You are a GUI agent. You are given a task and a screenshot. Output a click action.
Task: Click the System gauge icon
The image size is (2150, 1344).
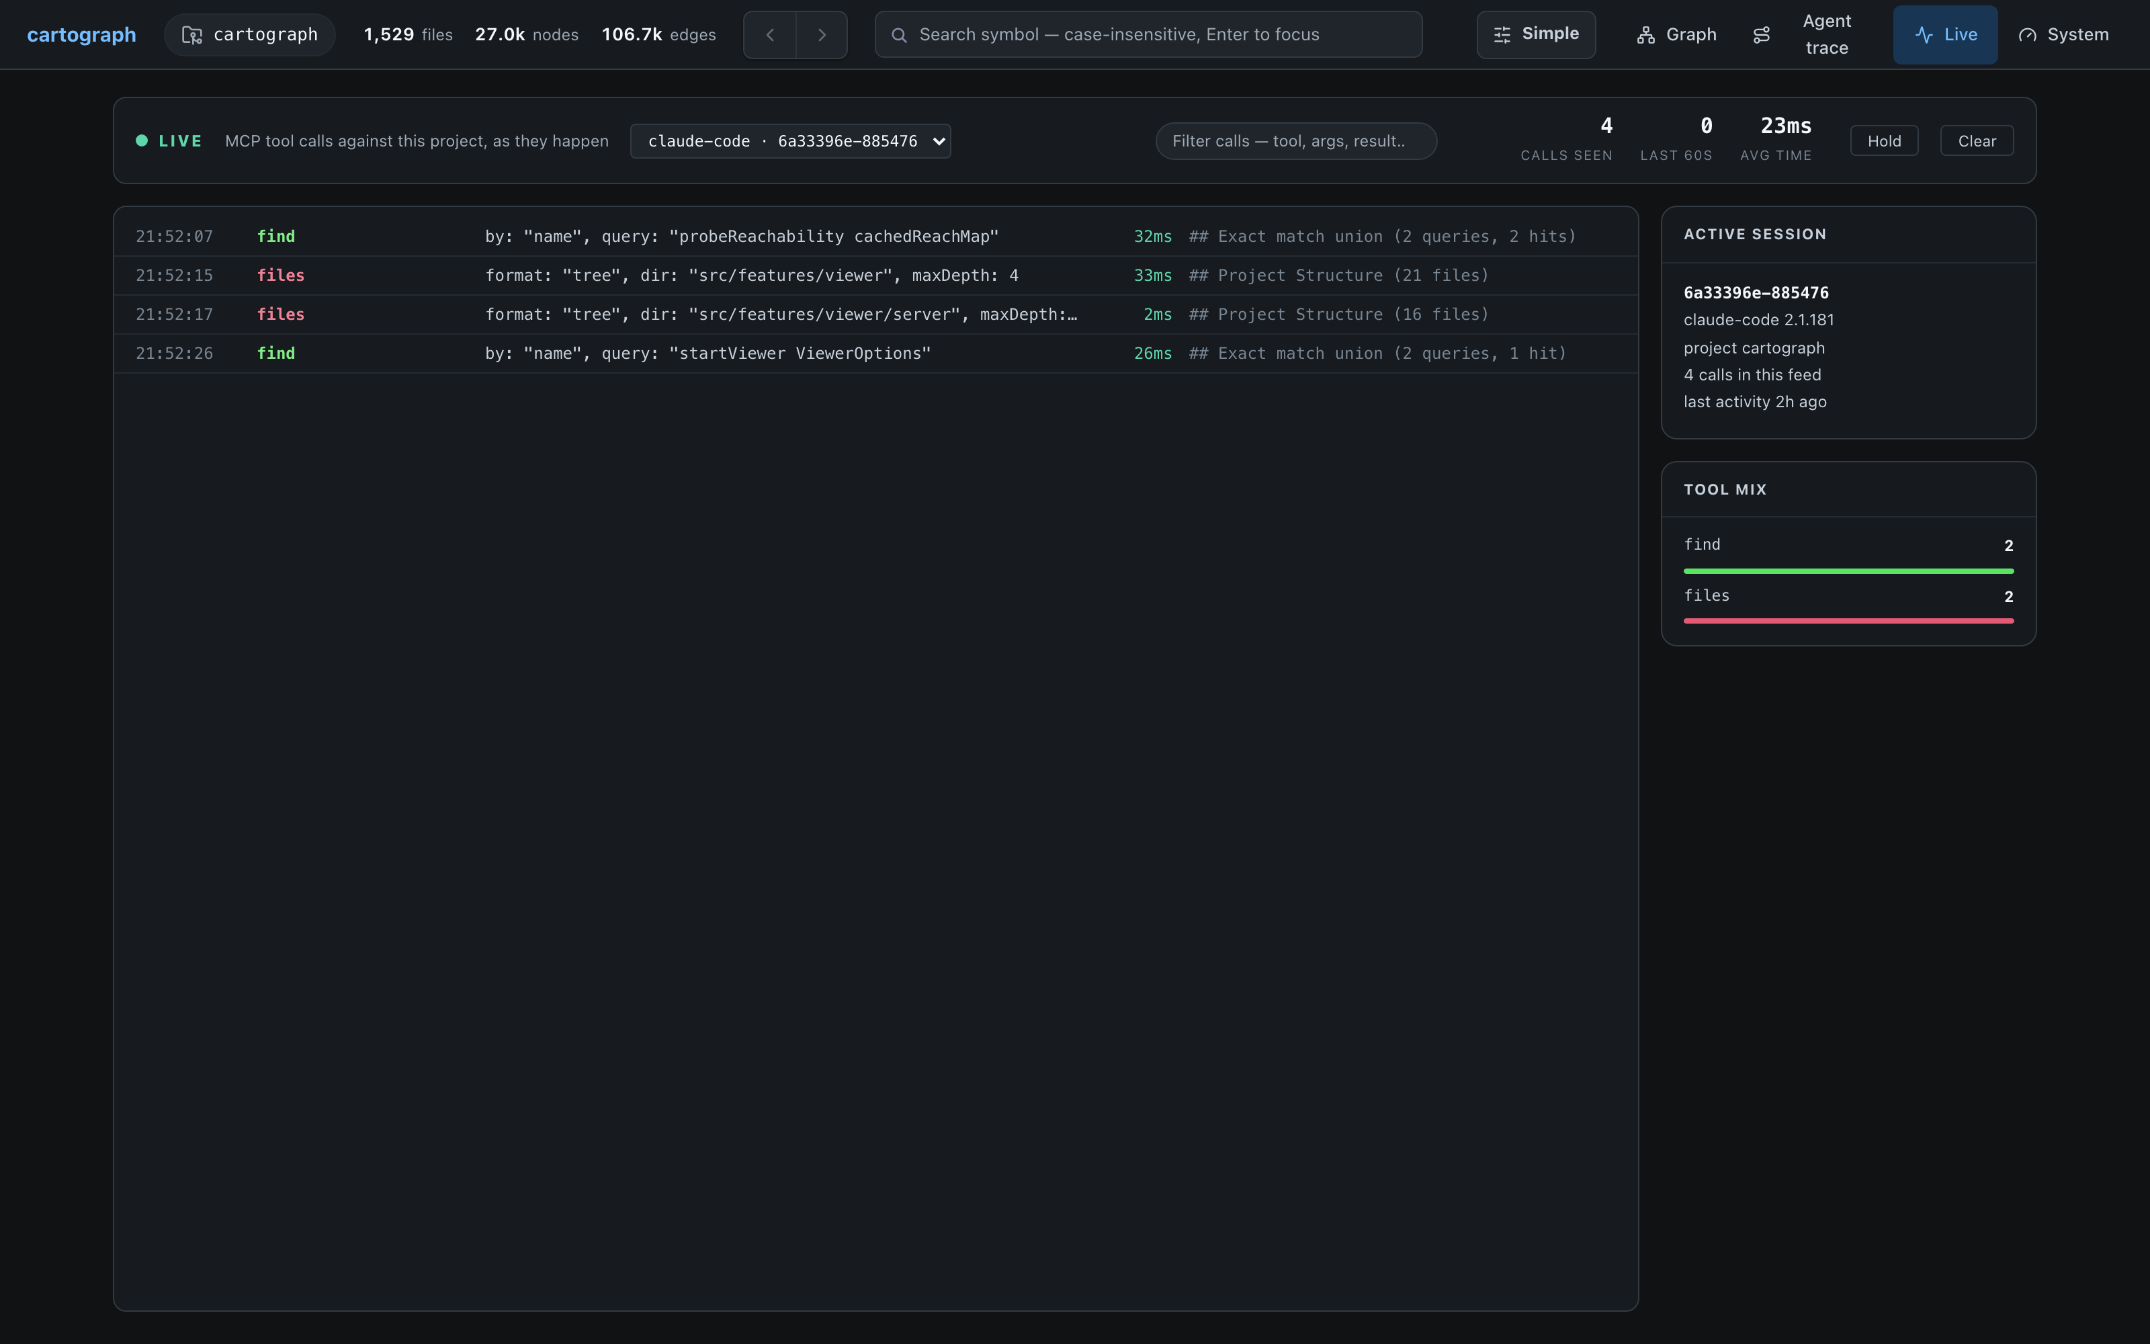pyautogui.click(x=2028, y=35)
